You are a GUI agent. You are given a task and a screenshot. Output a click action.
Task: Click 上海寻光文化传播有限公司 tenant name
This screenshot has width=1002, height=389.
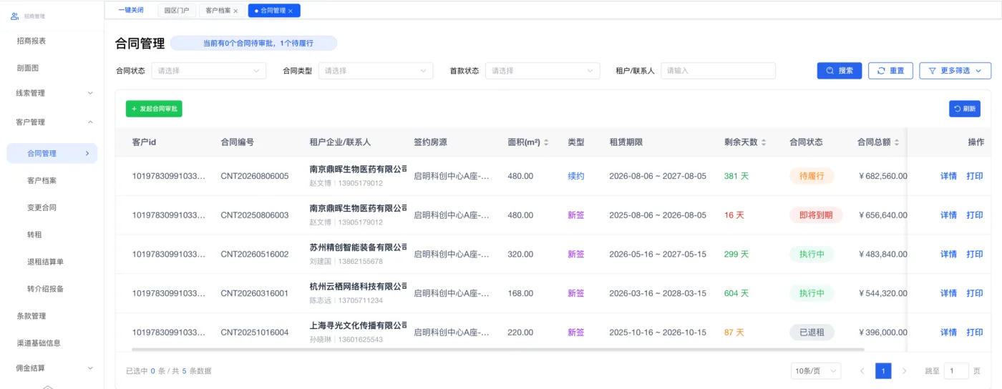pos(358,325)
